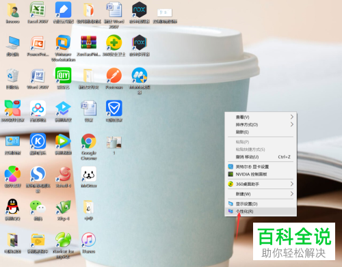Open the This PC computer icon
Image resolution: width=342 pixels, height=267 pixels.
[12, 42]
